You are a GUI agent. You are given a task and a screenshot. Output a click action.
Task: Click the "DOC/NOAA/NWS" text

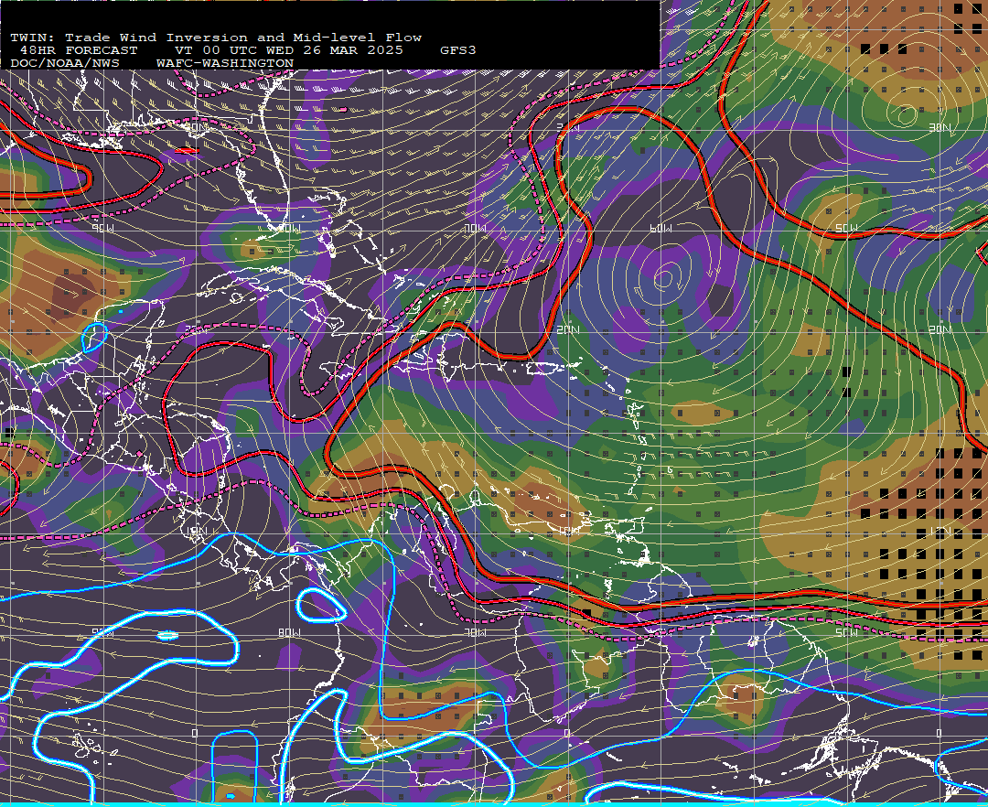tap(65, 63)
